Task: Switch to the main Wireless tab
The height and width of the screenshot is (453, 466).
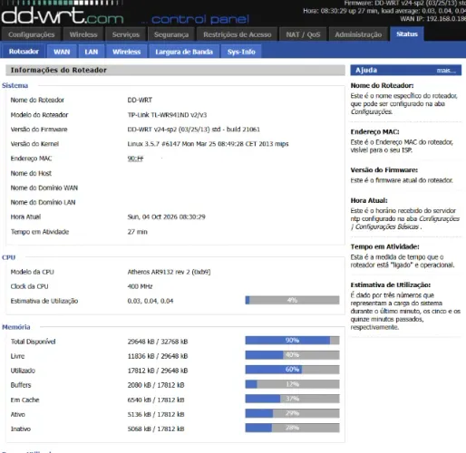Action: point(83,34)
